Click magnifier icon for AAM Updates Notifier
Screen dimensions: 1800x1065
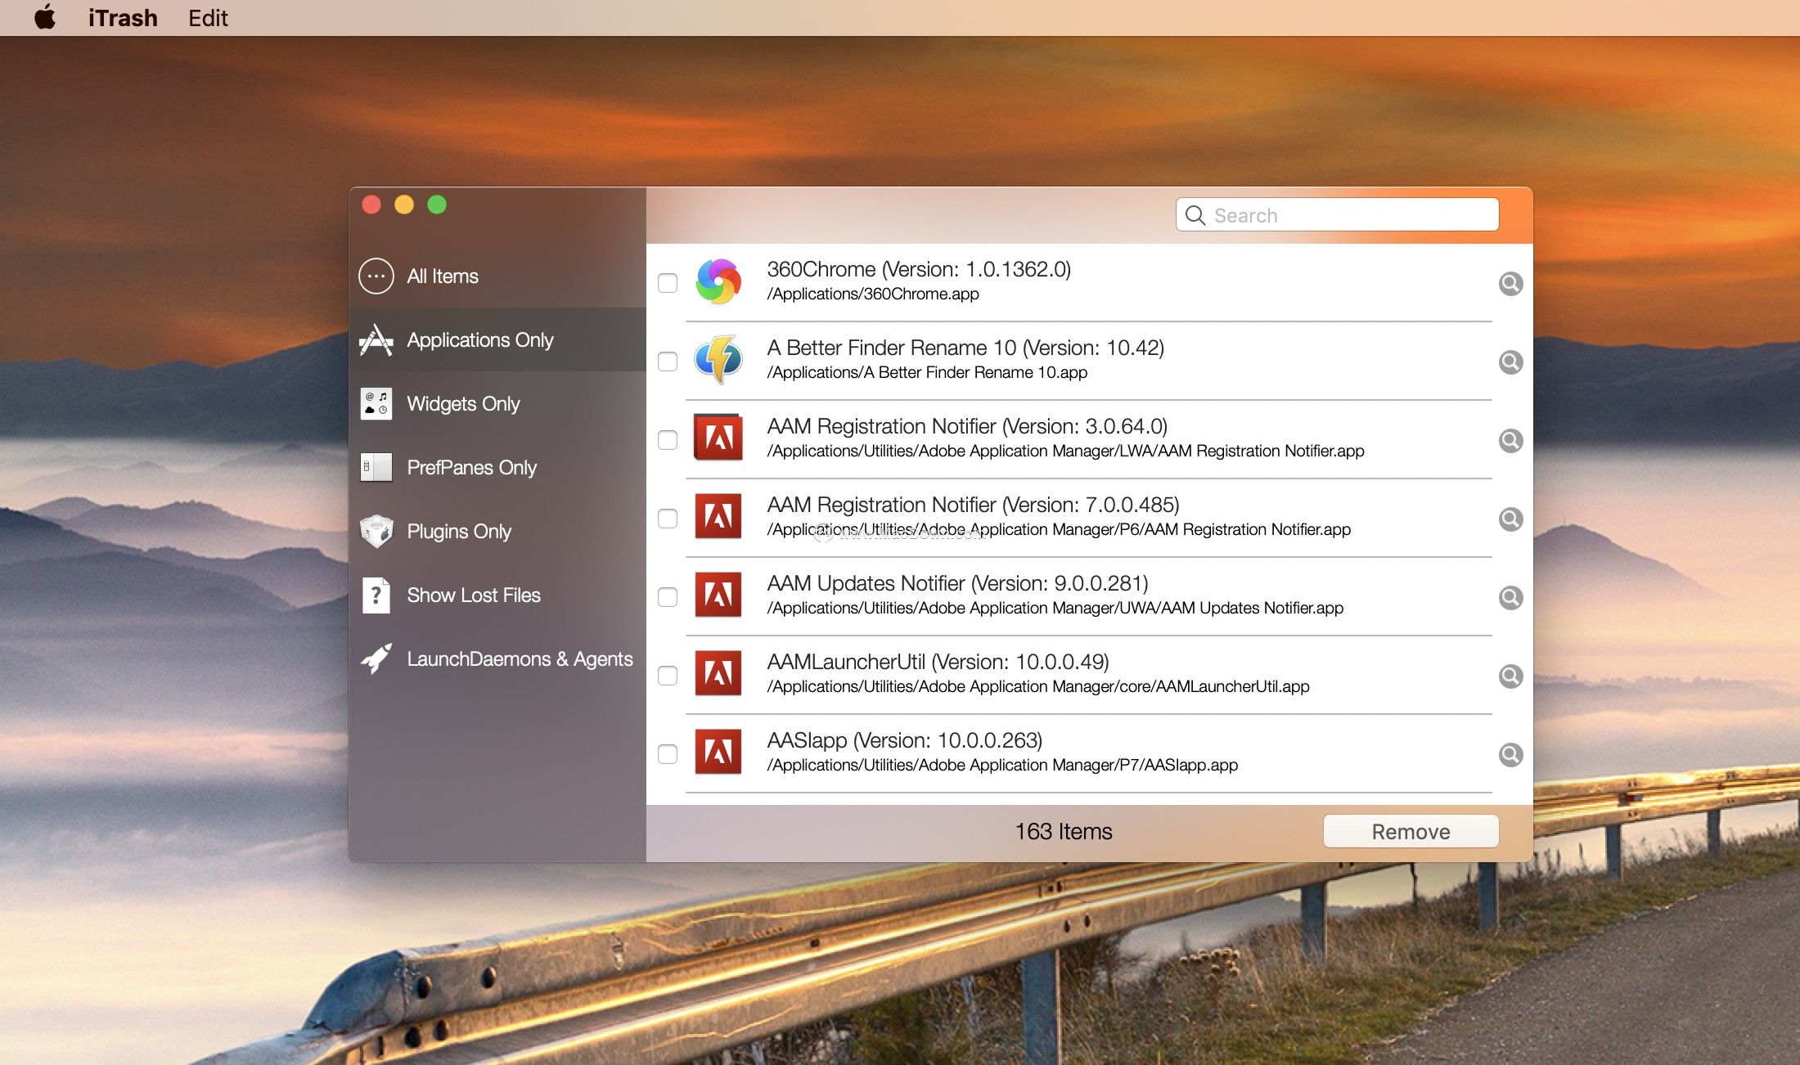[x=1510, y=598]
